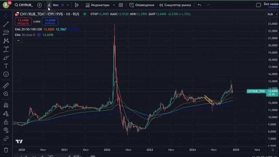Click the orange EMA value 12,8202
Image resolution: width=279 pixels, height=157 pixels.
tap(49, 29)
